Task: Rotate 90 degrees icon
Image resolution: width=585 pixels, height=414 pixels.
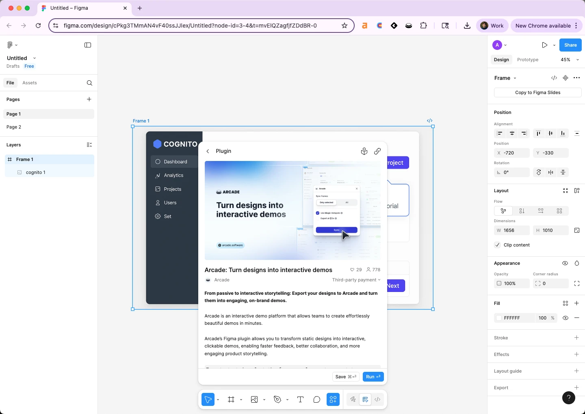Action: (539, 172)
